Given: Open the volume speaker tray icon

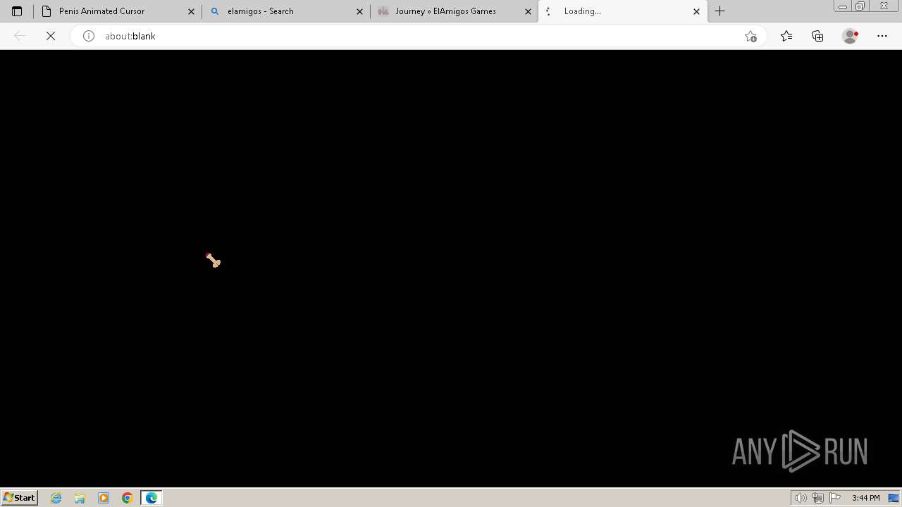Looking at the screenshot, I should point(801,498).
